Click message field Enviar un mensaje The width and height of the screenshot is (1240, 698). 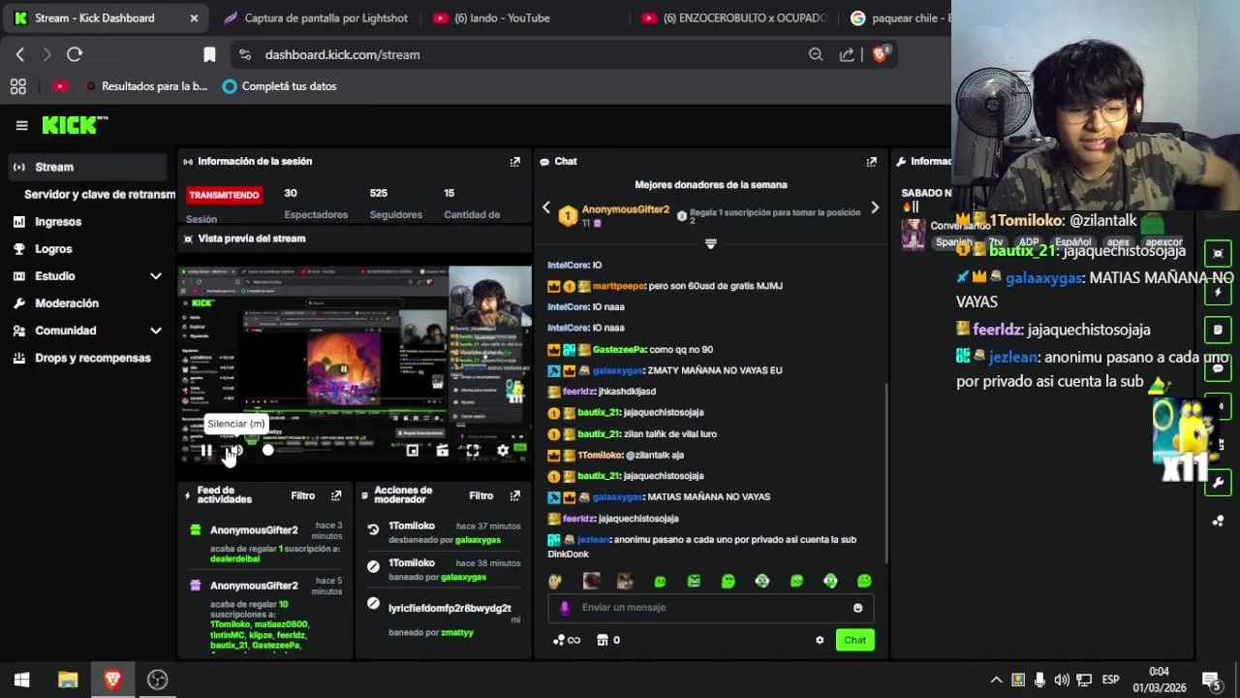coord(712,608)
